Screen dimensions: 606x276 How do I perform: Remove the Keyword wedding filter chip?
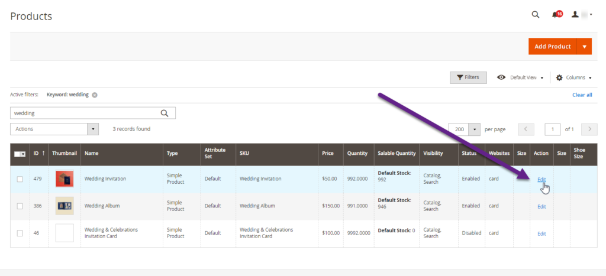(x=95, y=95)
